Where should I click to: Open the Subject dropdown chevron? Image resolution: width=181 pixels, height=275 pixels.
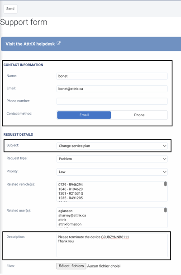click(165, 146)
